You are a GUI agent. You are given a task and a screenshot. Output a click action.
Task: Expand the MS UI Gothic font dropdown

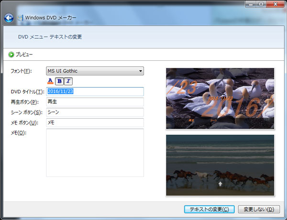click(x=140, y=71)
